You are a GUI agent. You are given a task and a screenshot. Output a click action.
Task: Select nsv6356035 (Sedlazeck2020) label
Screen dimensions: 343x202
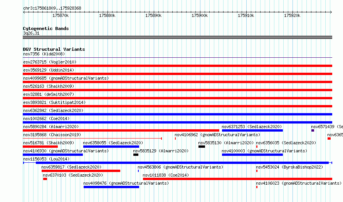tap(286, 143)
